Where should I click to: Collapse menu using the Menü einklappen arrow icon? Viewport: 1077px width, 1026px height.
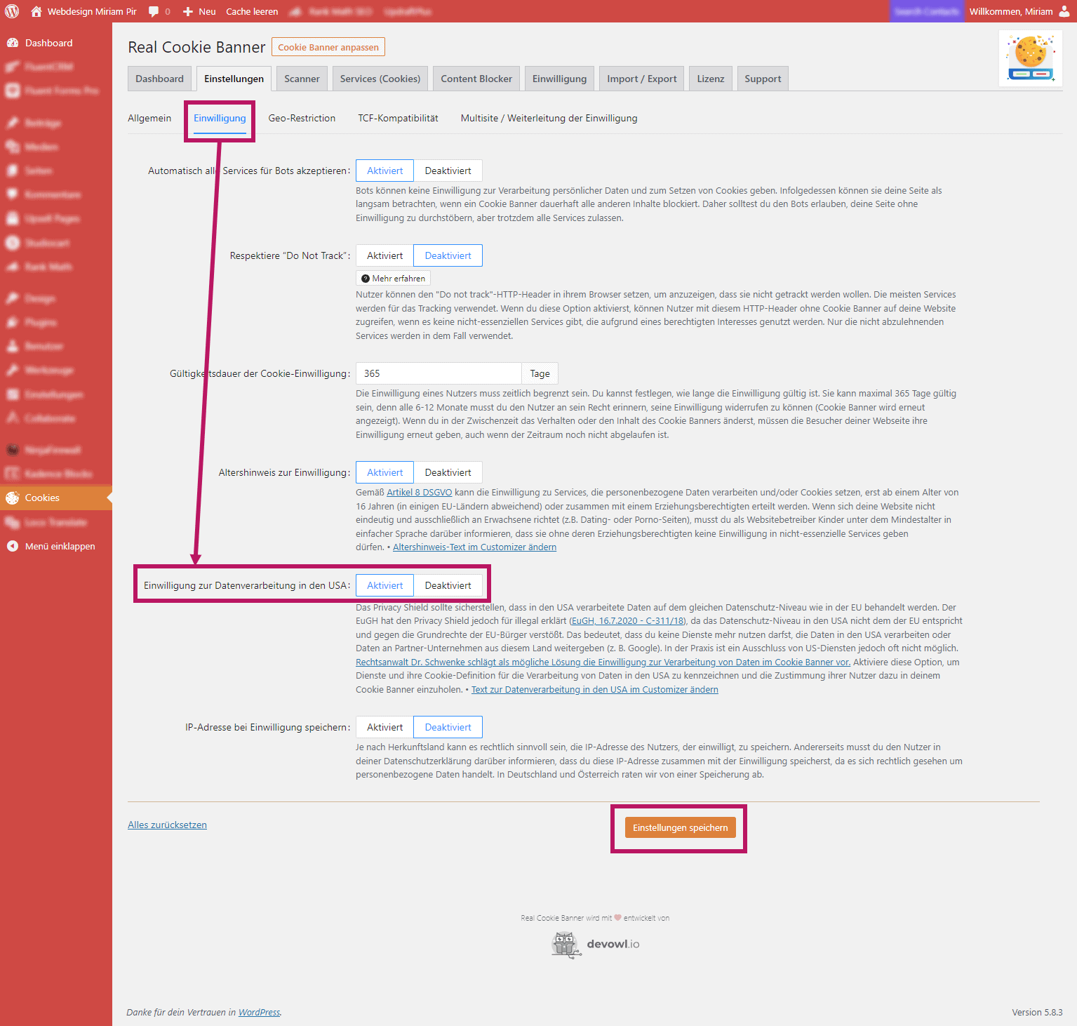[13, 546]
